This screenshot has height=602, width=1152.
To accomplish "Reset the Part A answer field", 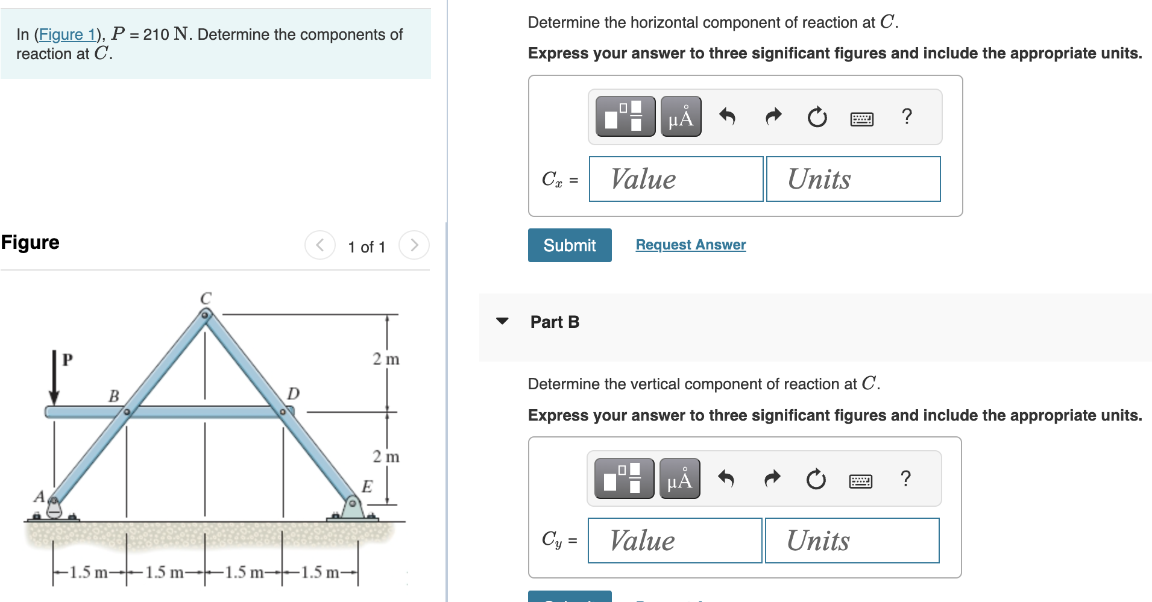I will tap(816, 118).
